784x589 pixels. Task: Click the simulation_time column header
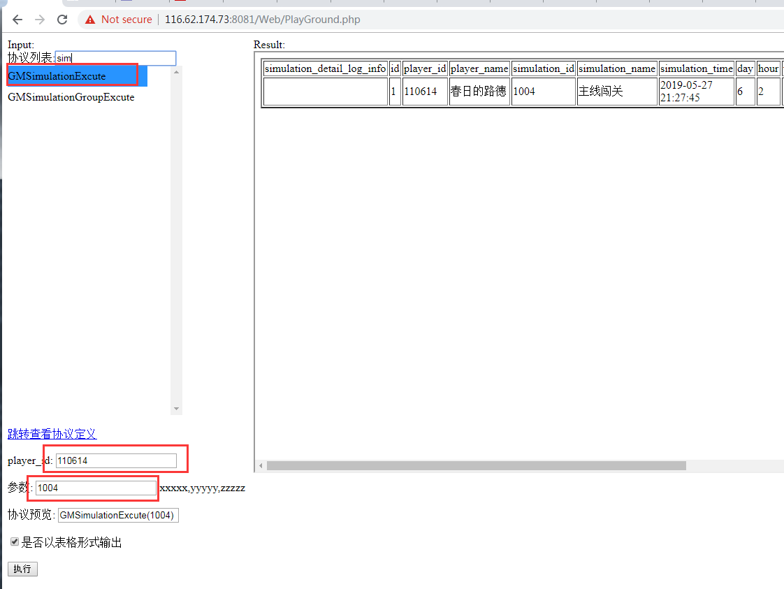pos(696,68)
